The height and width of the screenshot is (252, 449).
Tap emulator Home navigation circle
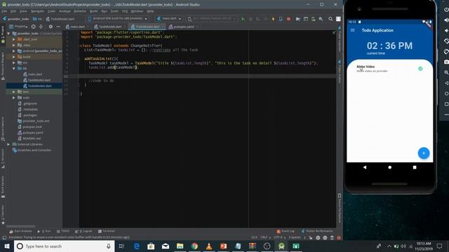[x=390, y=167]
